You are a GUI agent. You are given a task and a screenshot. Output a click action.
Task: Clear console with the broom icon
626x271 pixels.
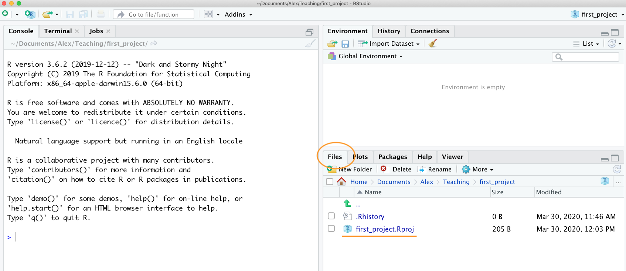point(310,44)
